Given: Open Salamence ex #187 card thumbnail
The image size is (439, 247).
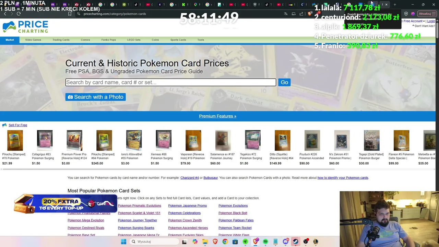Looking at the screenshot, I should click(x=223, y=140).
